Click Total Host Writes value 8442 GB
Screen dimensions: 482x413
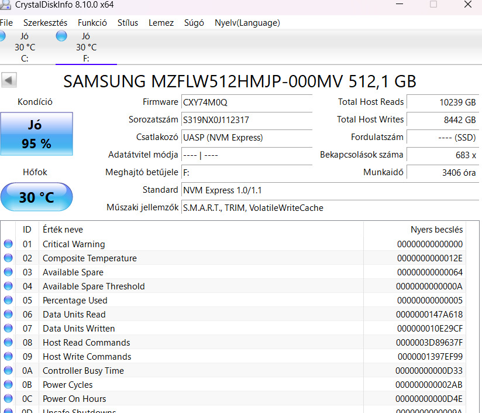[x=443, y=120]
